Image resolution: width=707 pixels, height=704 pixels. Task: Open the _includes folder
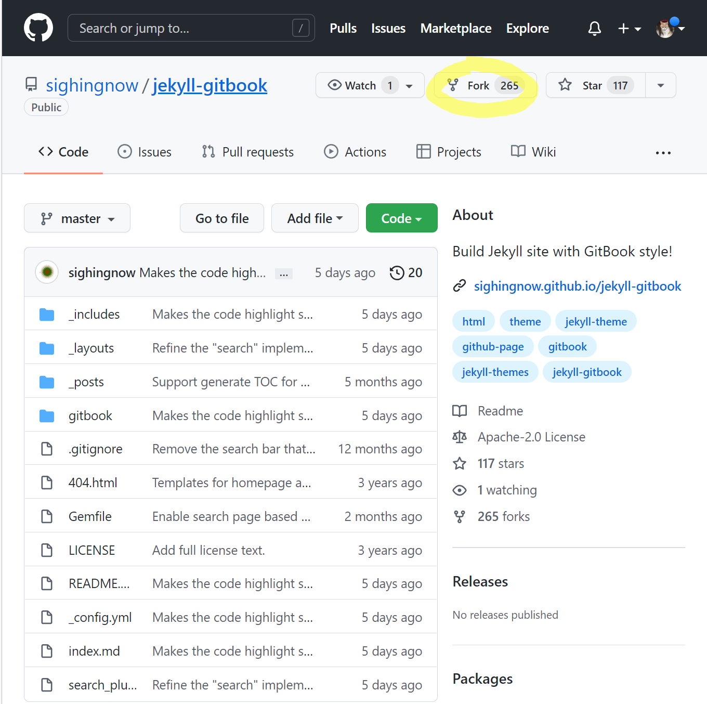(x=94, y=315)
